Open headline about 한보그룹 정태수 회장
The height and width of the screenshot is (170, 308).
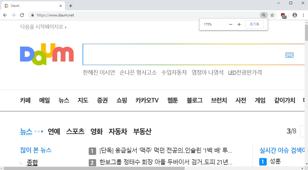coord(166,162)
